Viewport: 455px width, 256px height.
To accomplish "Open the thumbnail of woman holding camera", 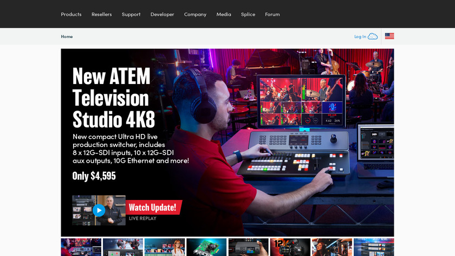I will [x=332, y=247].
